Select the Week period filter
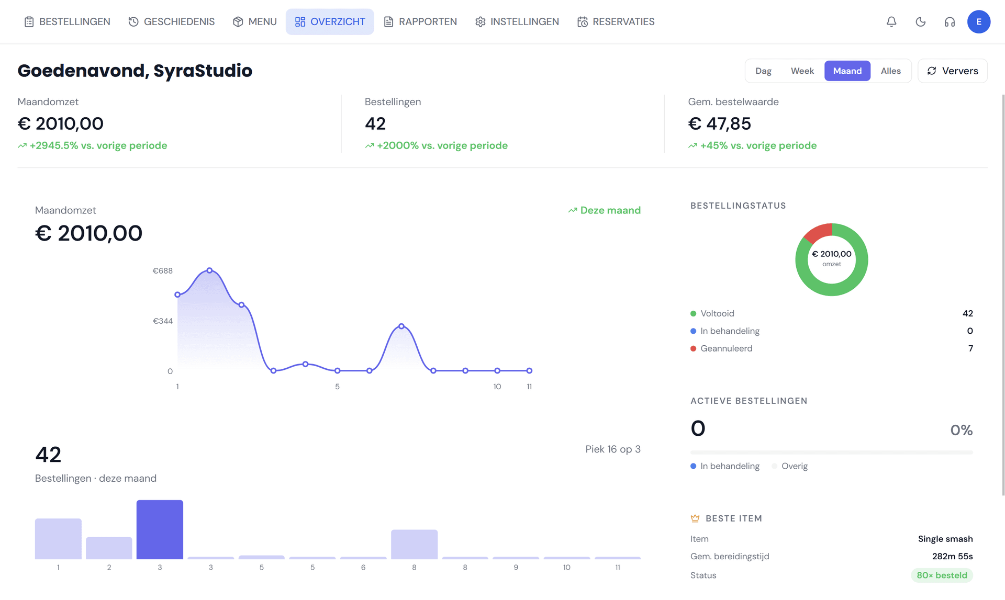Viewport: 1005px width, 600px height. [802, 71]
